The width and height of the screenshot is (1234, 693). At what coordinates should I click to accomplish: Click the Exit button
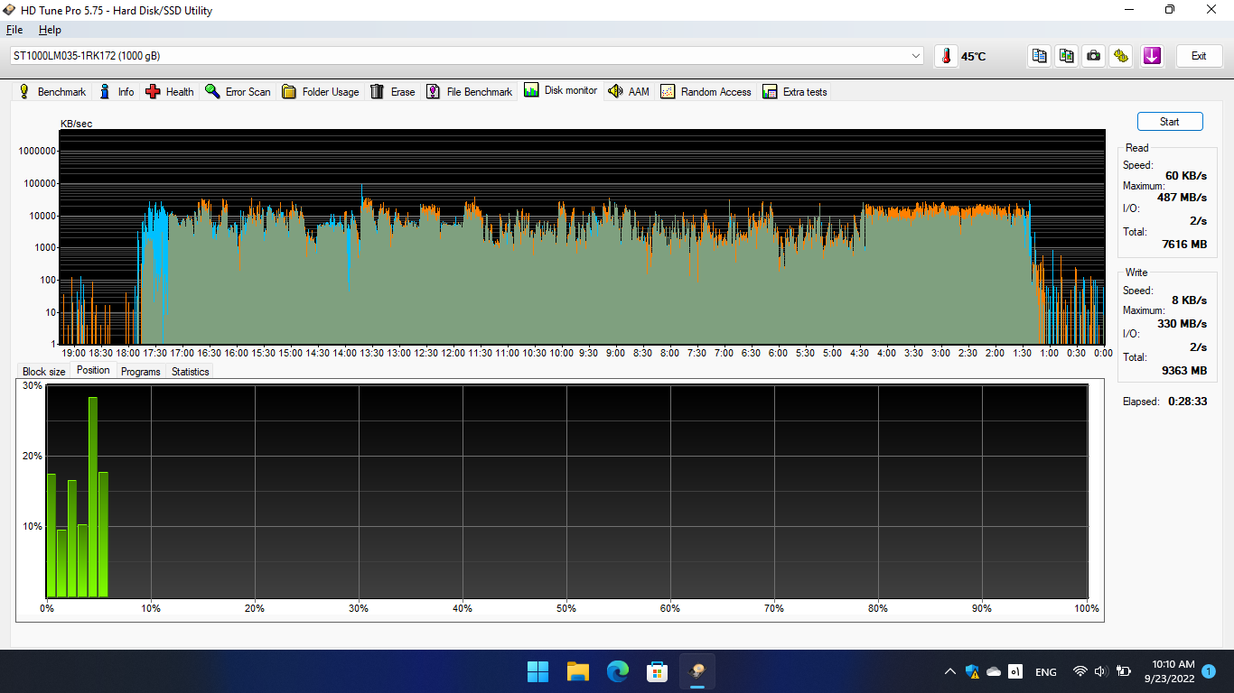tap(1198, 56)
